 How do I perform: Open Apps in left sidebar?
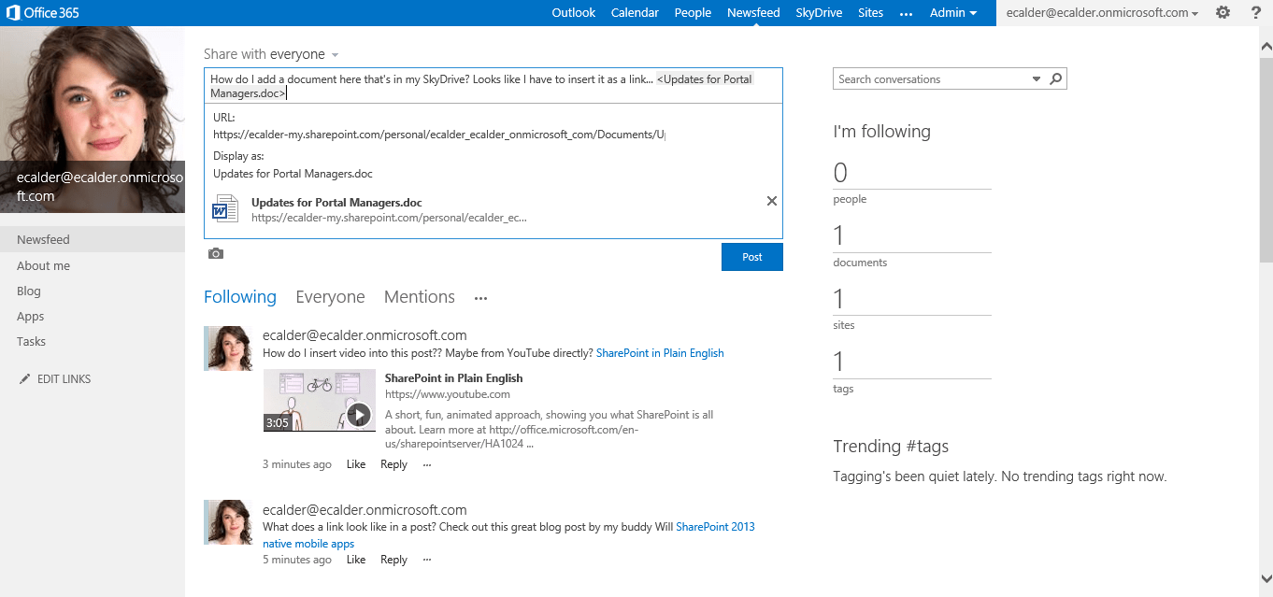click(x=31, y=317)
